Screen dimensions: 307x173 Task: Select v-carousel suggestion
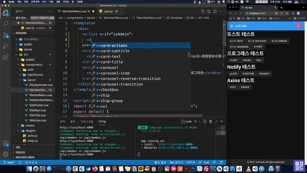(141, 67)
